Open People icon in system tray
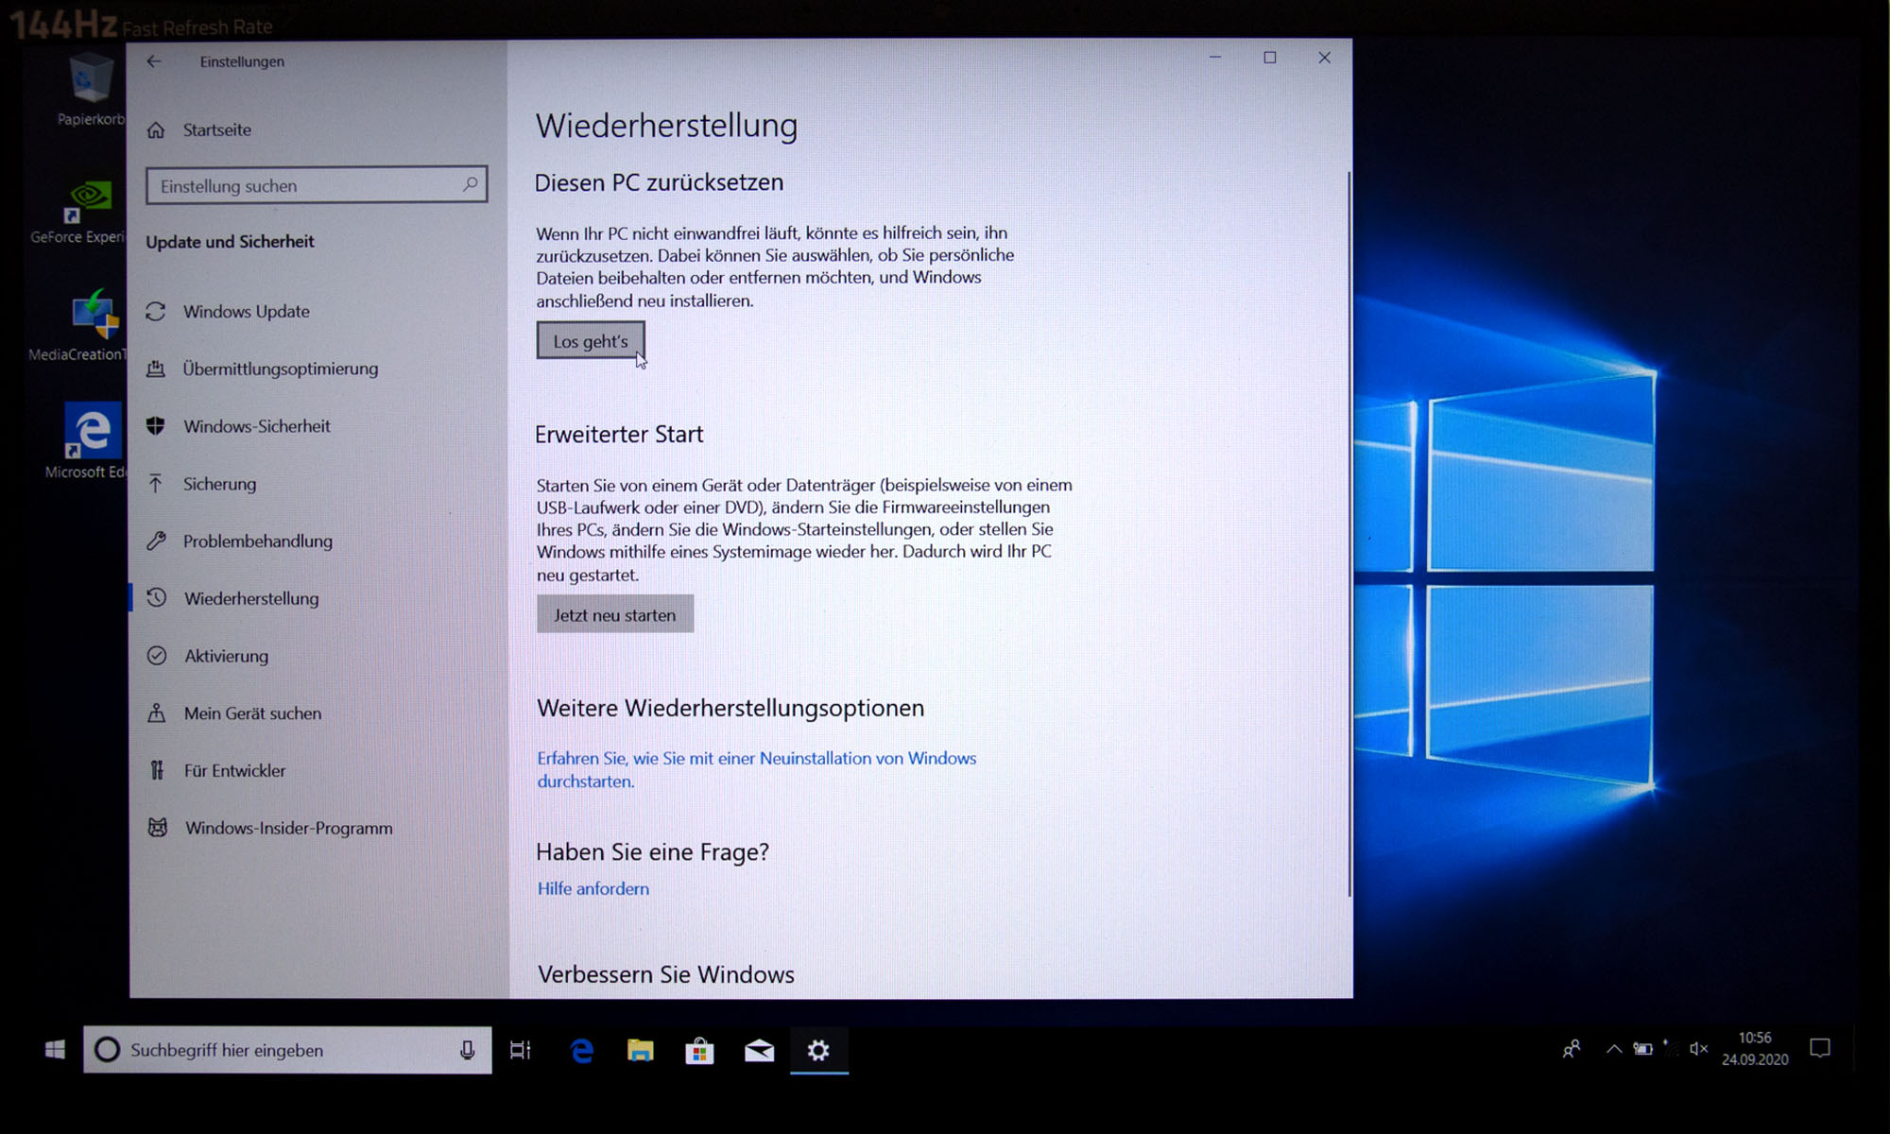The width and height of the screenshot is (1890, 1134). point(1572,1049)
